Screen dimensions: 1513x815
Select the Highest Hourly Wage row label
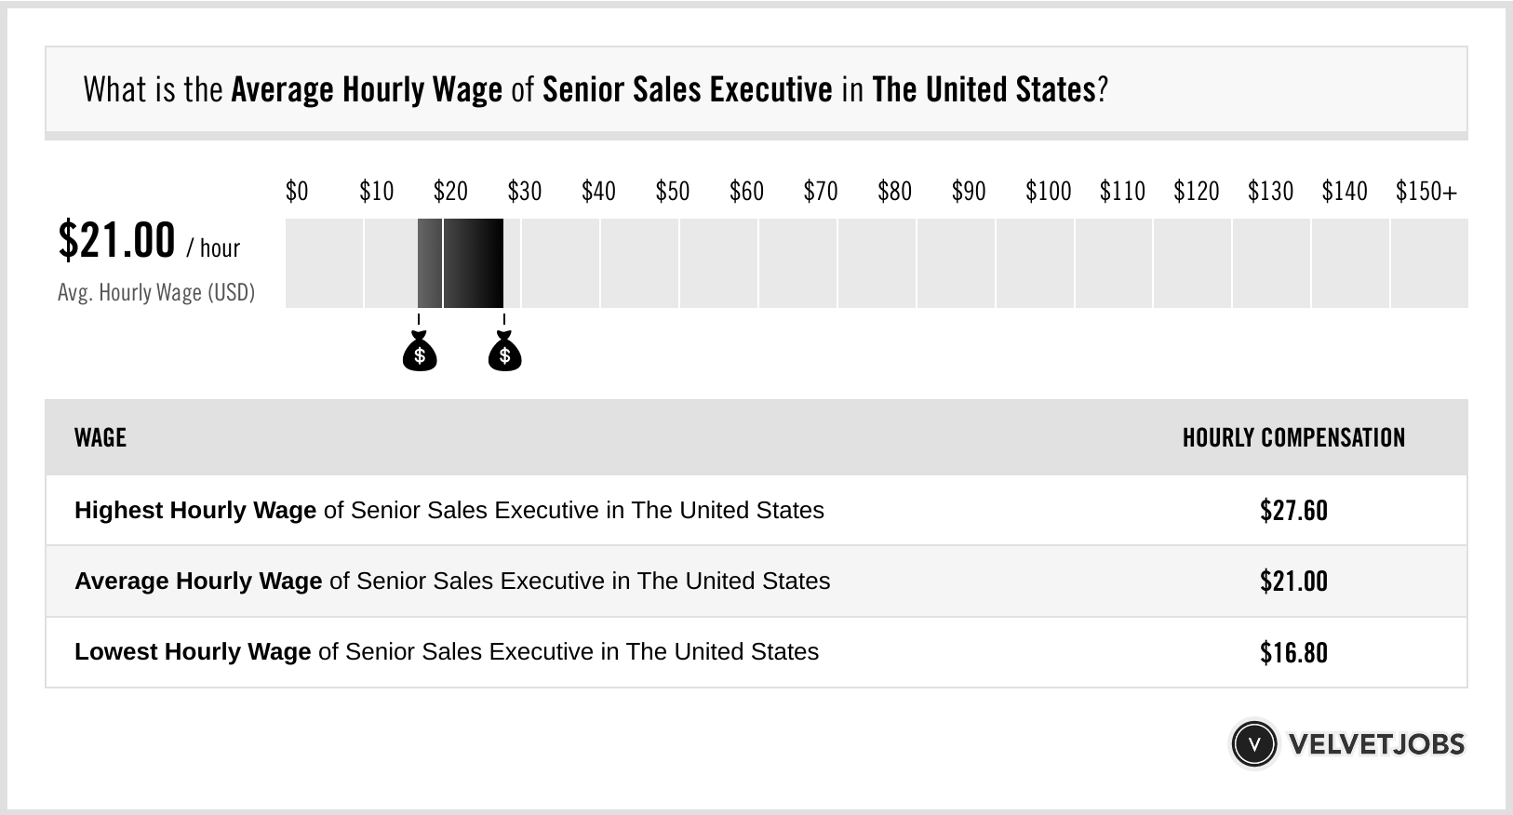449,510
